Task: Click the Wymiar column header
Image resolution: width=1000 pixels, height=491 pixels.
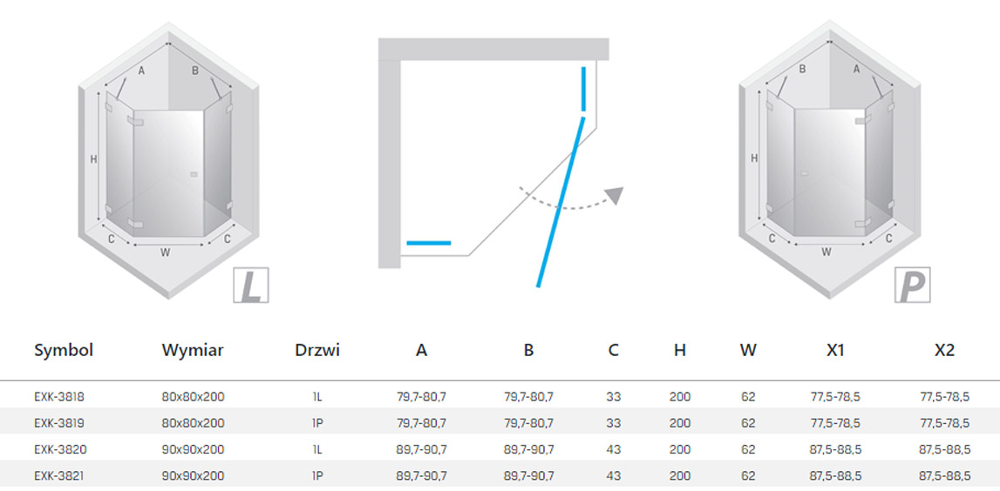Action: (x=193, y=351)
